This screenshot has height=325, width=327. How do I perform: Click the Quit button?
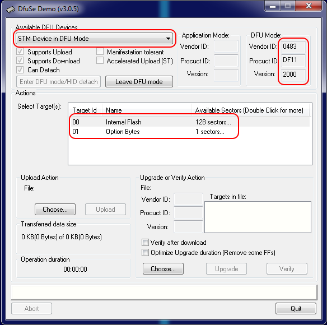click(296, 309)
